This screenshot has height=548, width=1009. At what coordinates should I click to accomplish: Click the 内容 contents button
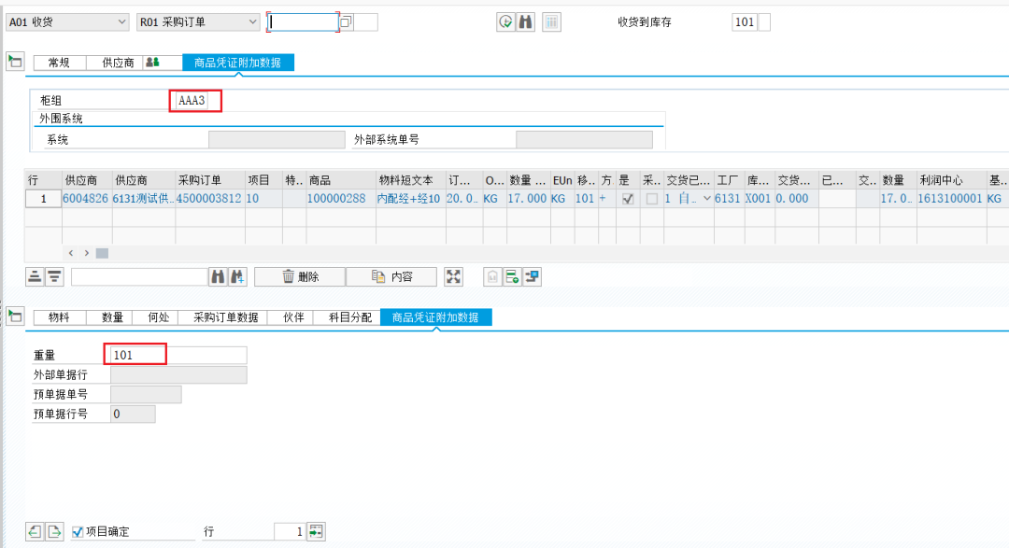point(391,276)
